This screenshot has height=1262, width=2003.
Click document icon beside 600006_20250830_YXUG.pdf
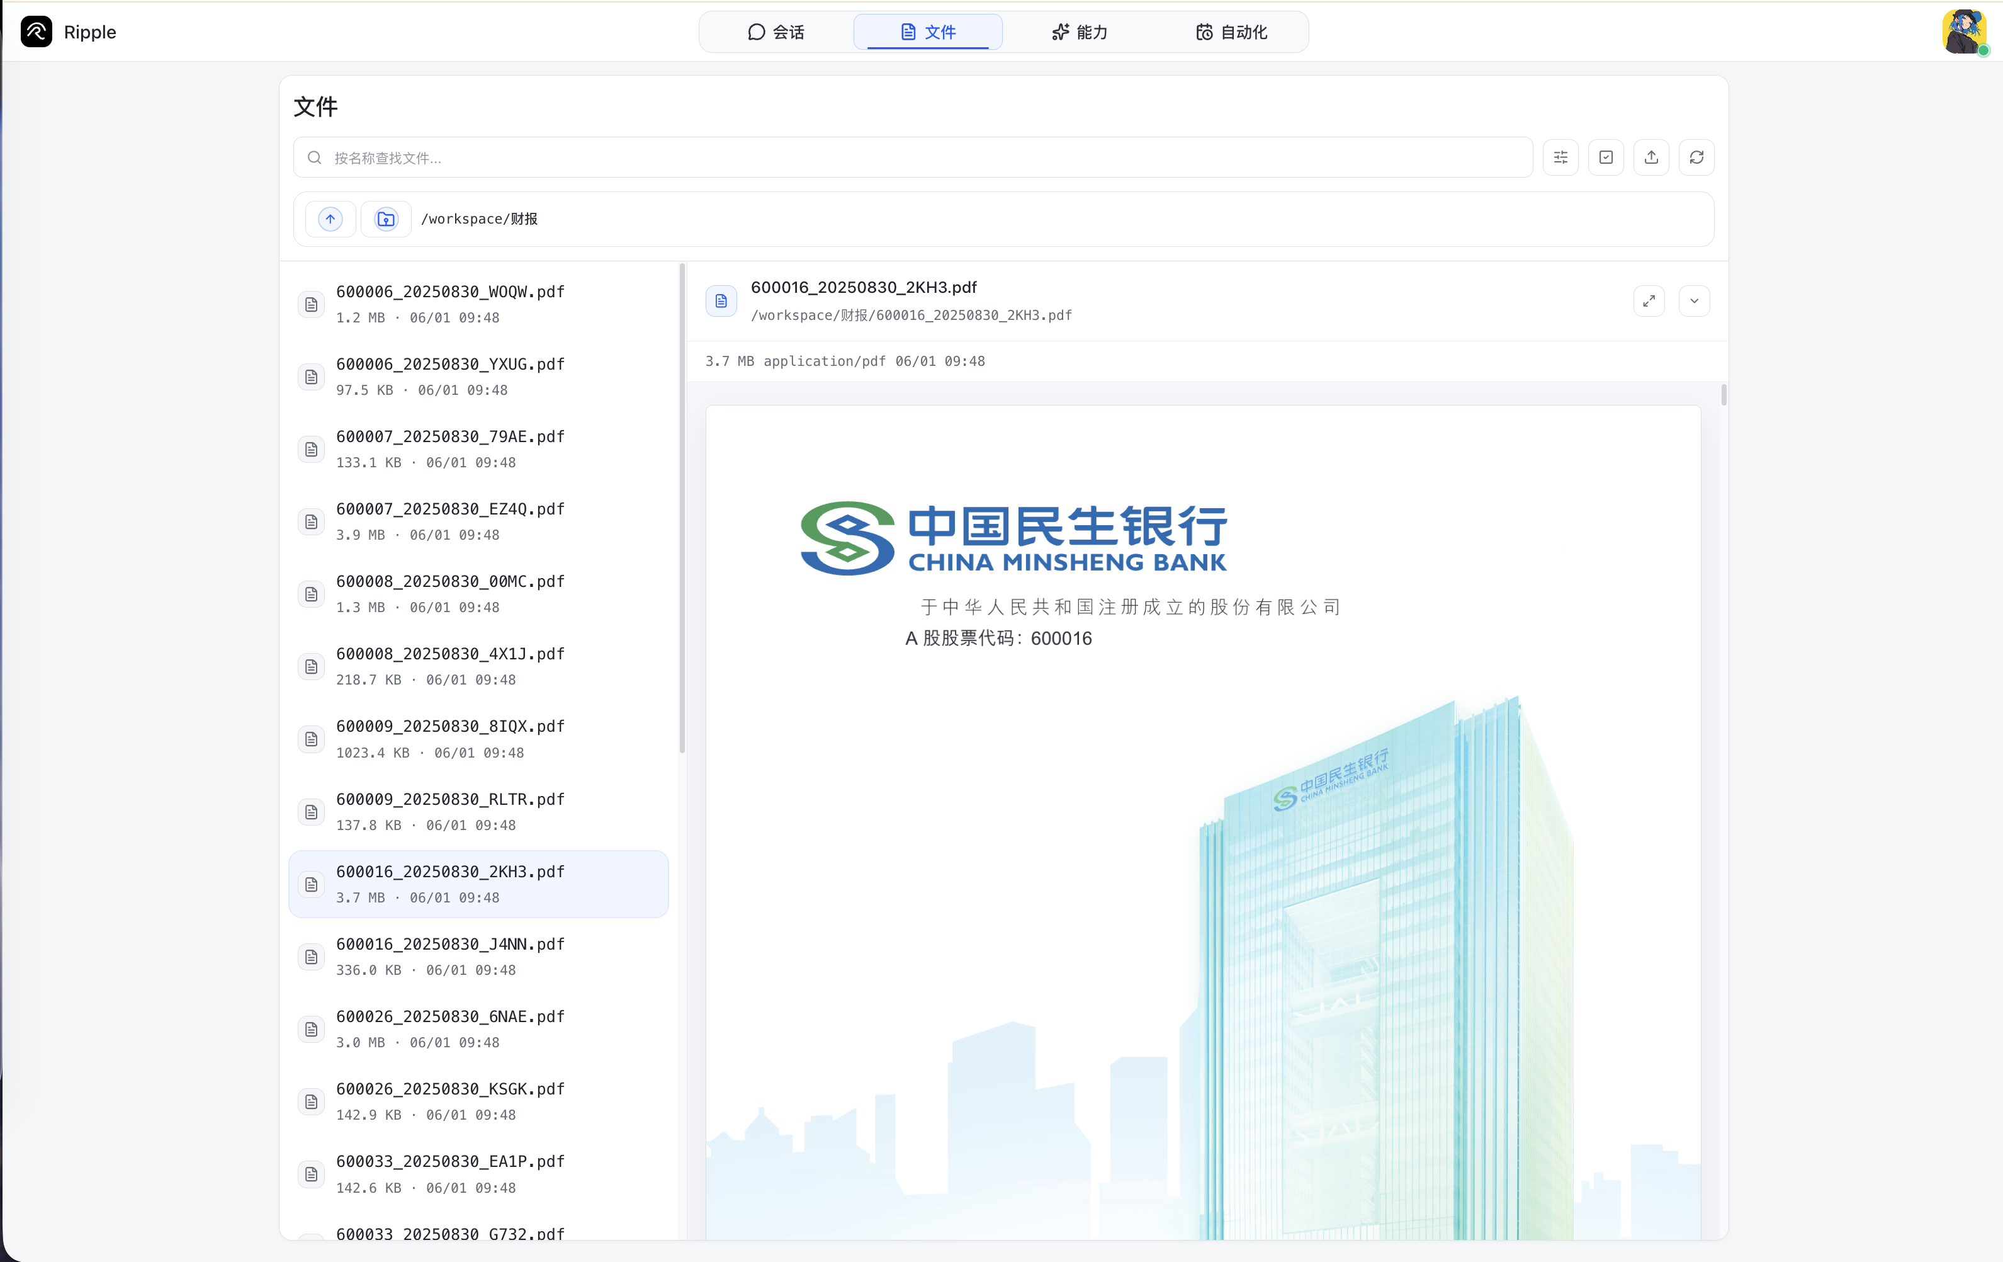(311, 377)
